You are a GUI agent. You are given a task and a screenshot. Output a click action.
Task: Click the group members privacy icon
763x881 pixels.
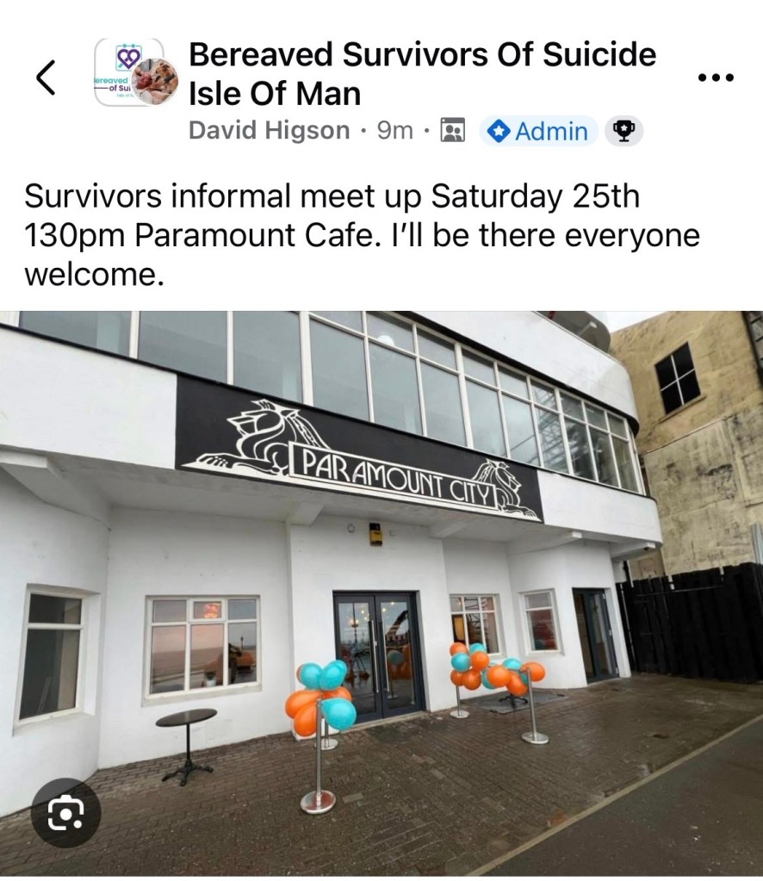point(453,130)
